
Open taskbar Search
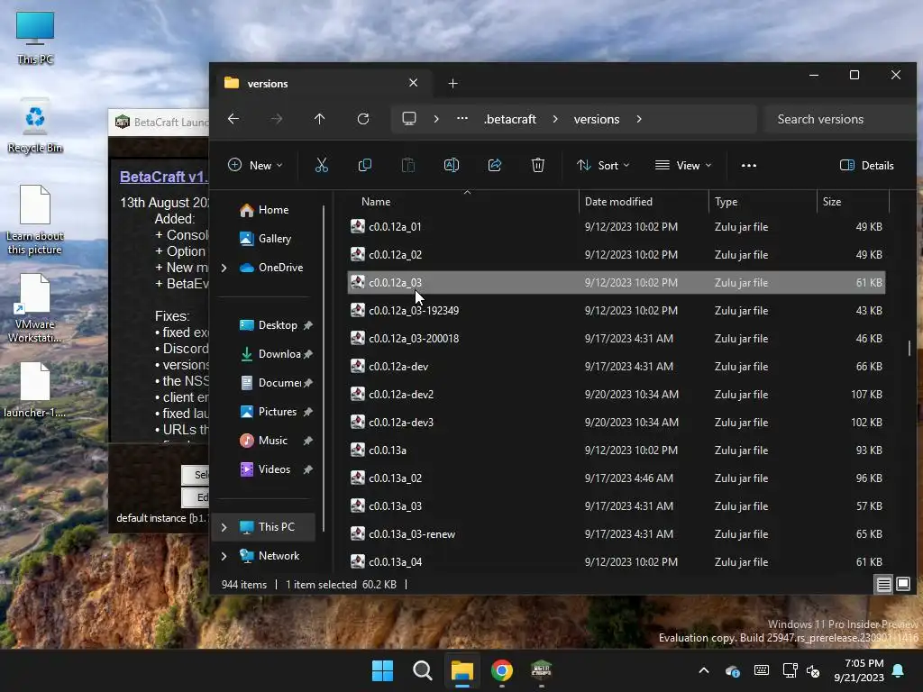tap(422, 670)
